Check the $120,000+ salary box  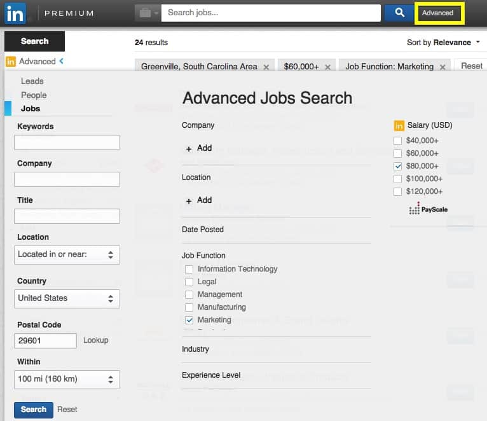click(397, 191)
